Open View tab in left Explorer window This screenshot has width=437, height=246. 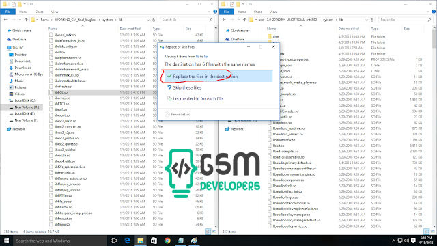55,12
